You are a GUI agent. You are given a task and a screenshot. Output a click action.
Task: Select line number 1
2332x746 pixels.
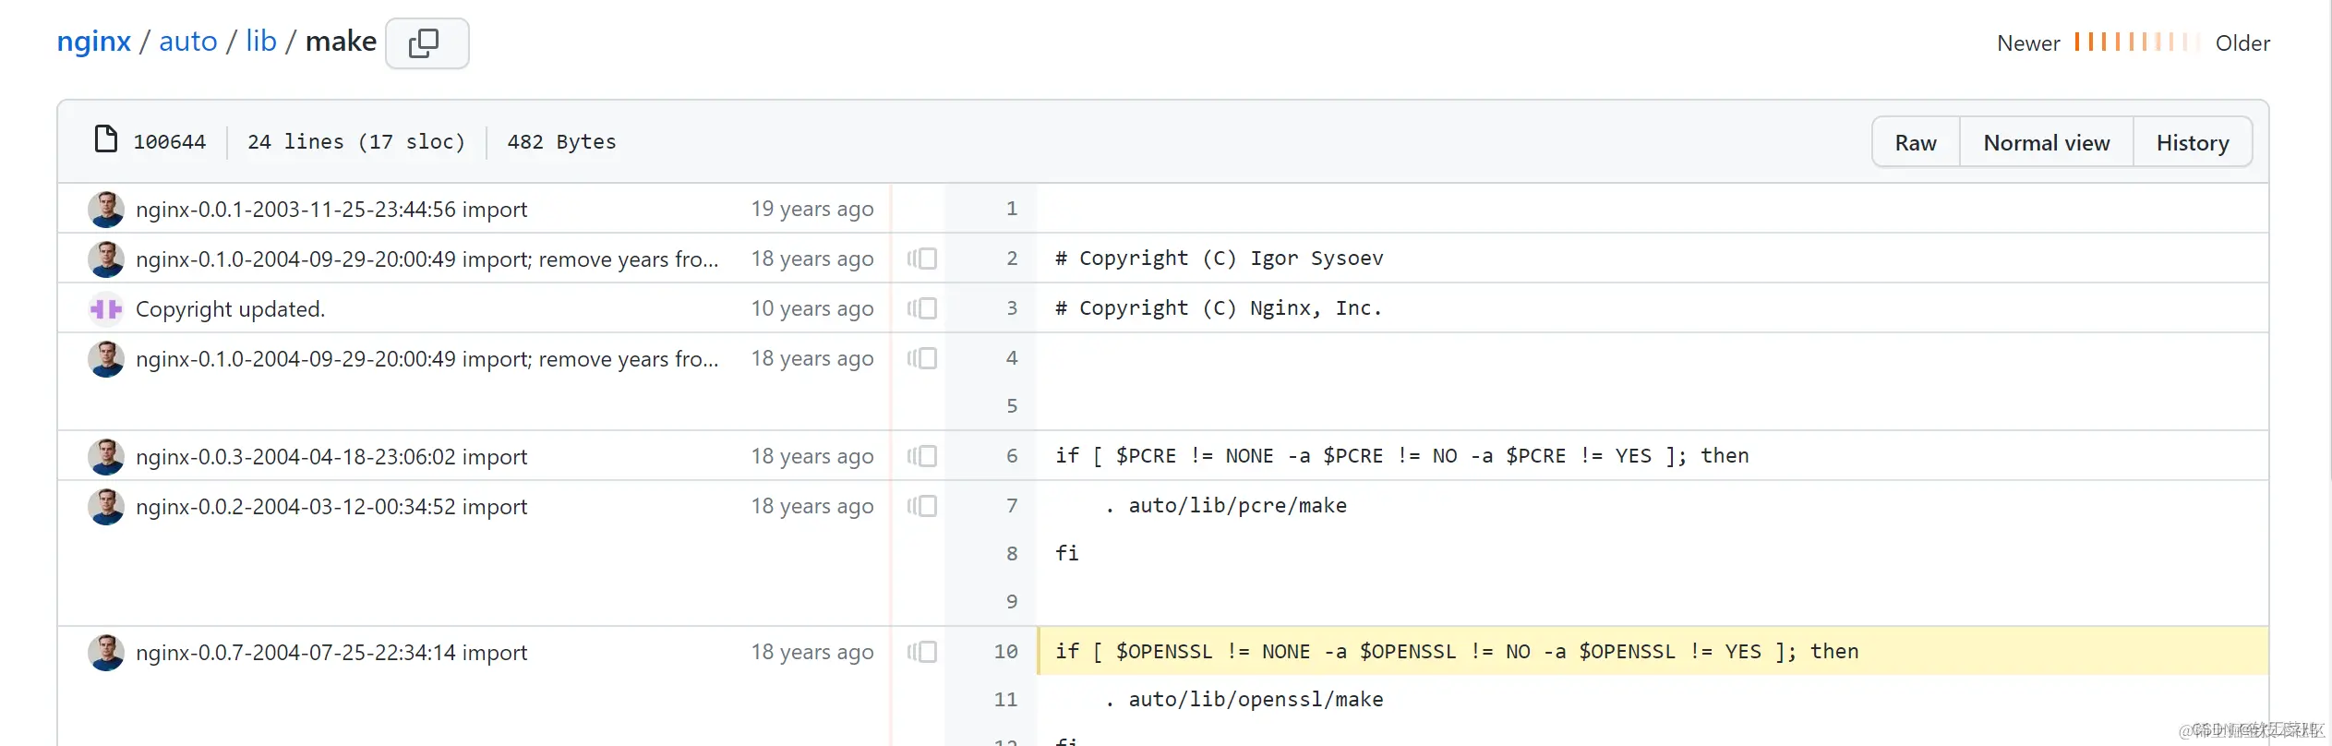[x=1012, y=209]
